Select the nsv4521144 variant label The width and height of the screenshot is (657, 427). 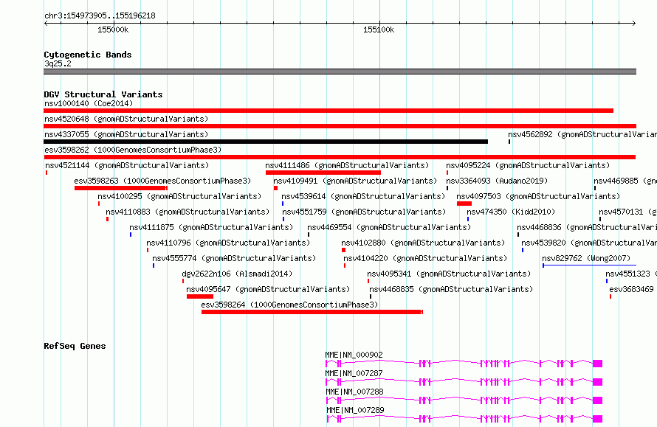coord(127,165)
